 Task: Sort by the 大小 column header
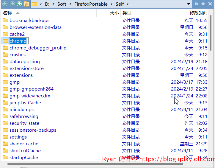109,13
